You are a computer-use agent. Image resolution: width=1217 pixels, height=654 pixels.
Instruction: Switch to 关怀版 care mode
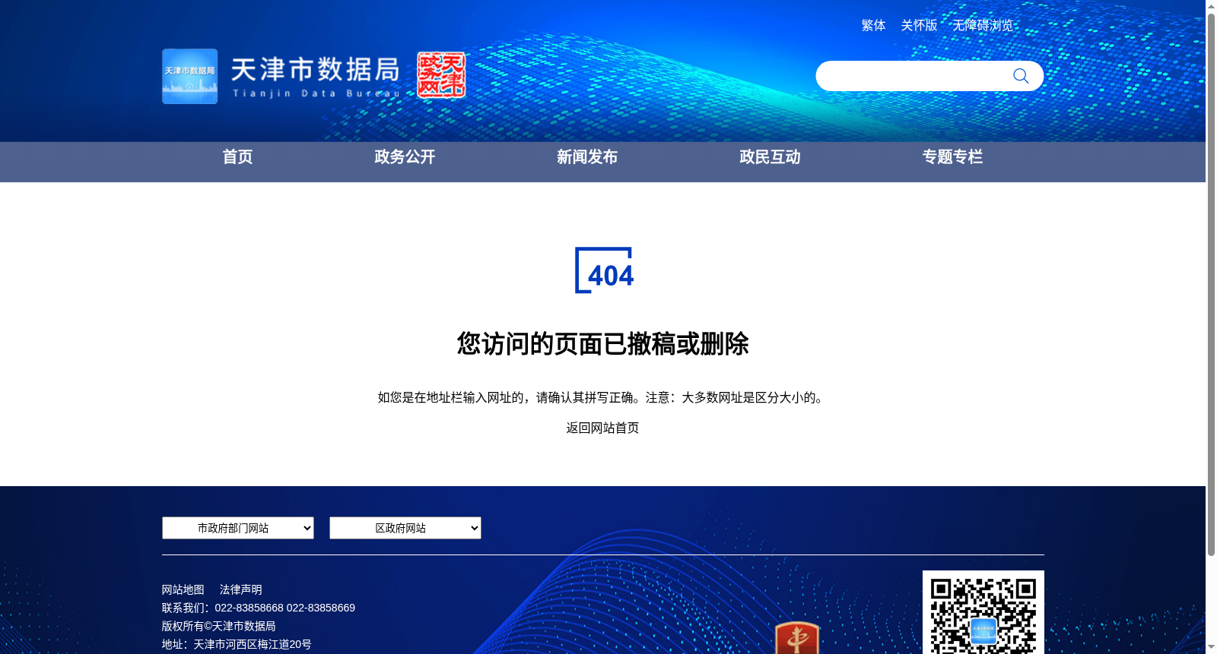(919, 26)
